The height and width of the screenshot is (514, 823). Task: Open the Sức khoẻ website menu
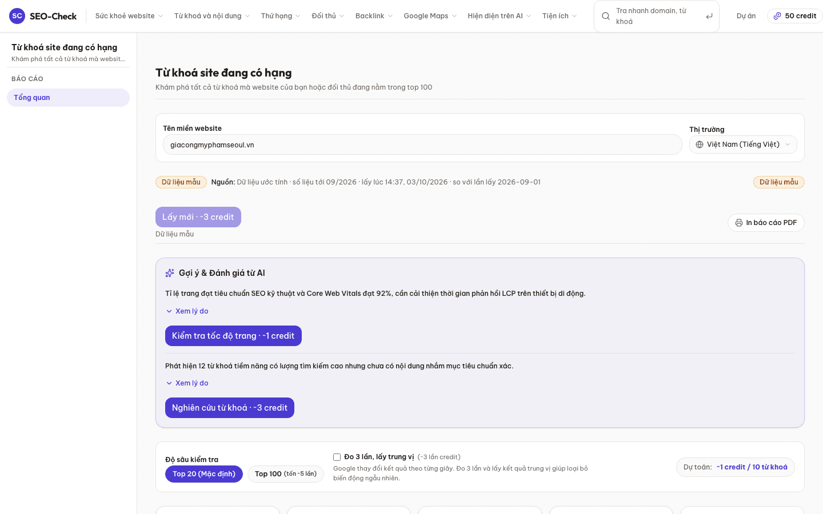pos(129,16)
